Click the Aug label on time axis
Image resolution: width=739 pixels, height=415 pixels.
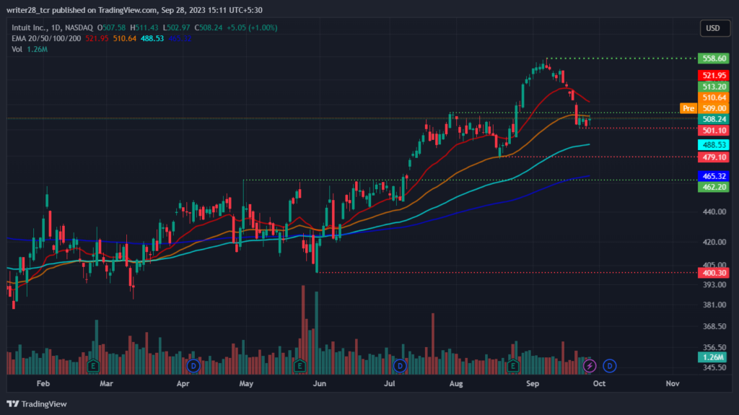[x=456, y=383]
